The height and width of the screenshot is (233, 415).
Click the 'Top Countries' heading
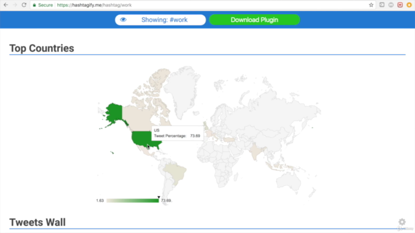click(x=41, y=49)
